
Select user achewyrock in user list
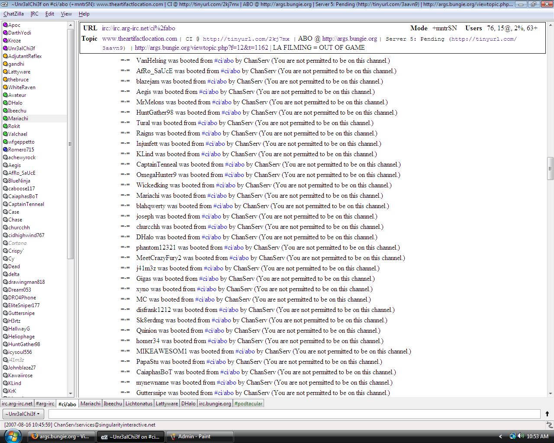[22, 157]
